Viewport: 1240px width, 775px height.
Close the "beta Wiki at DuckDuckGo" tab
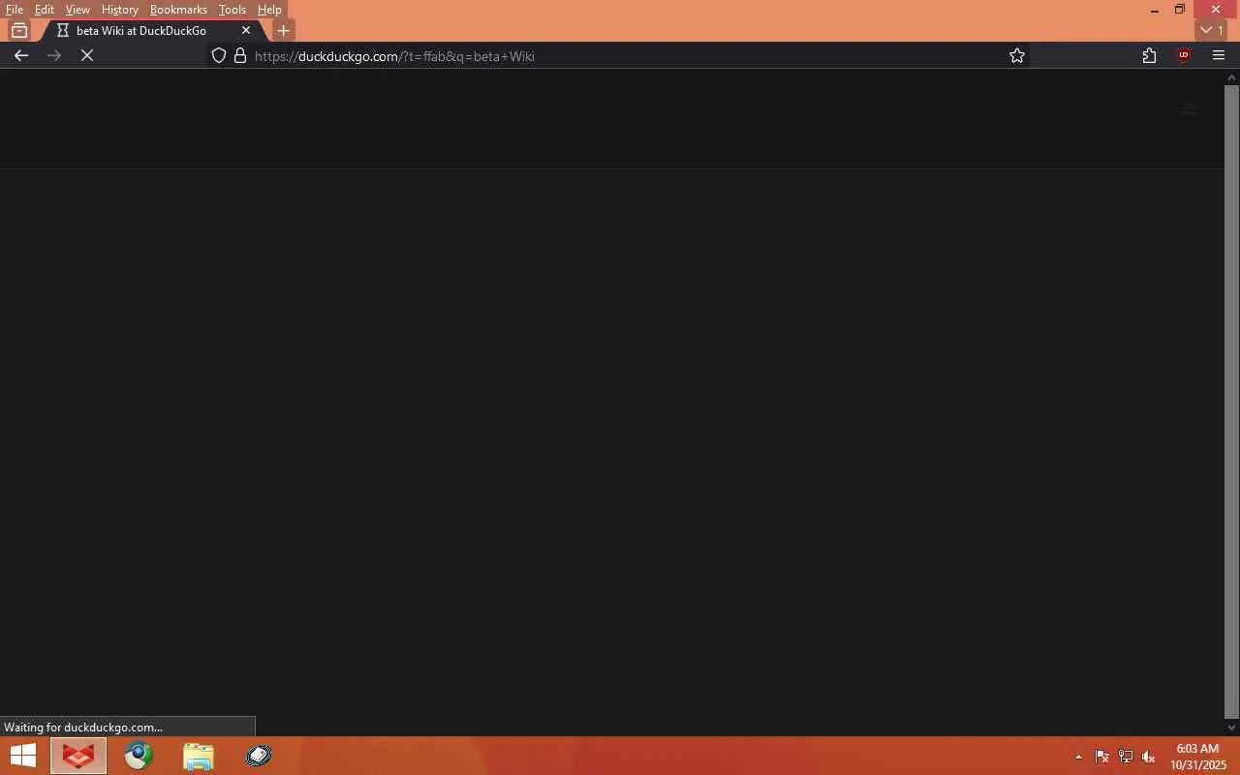246,31
